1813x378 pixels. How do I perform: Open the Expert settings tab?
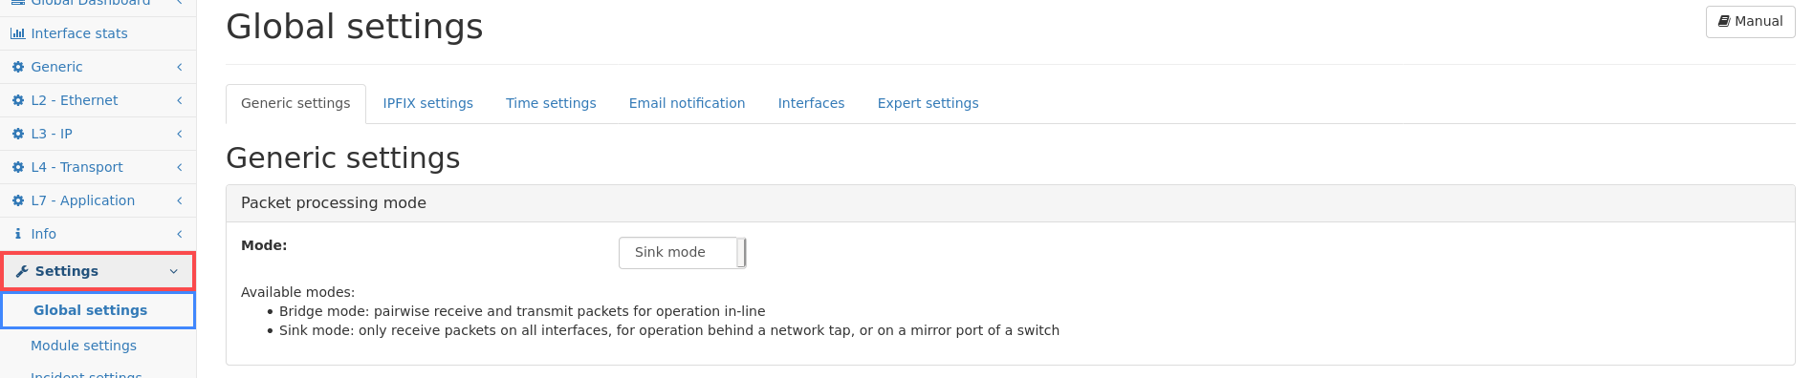928,103
